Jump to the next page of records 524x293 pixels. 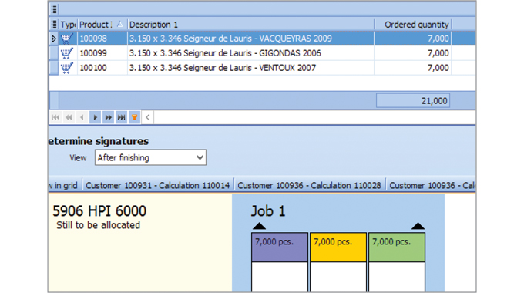click(x=109, y=117)
